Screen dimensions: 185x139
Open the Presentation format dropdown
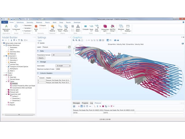[x=61, y=55]
